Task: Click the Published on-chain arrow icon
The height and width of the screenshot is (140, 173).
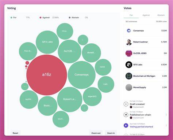Action: pos(126,115)
